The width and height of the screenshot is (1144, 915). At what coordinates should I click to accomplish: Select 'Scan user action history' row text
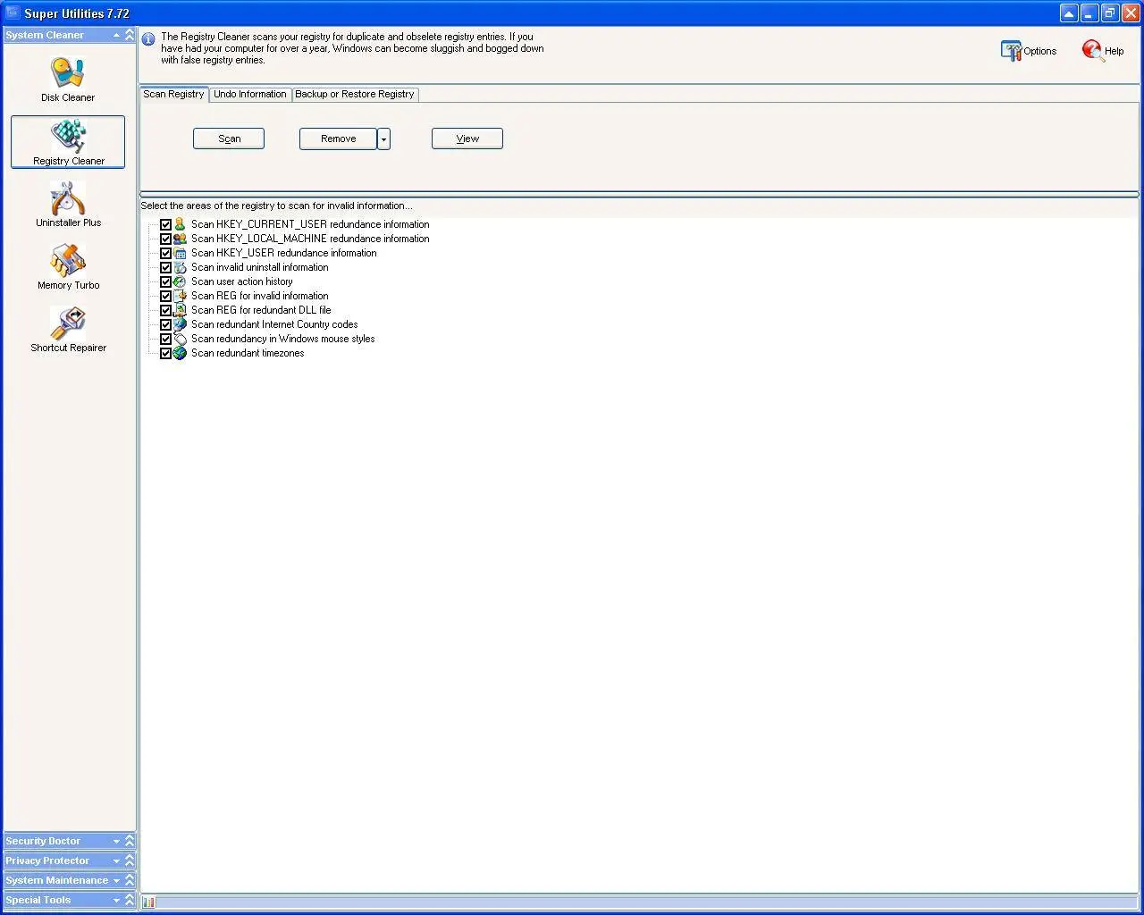pyautogui.click(x=242, y=281)
